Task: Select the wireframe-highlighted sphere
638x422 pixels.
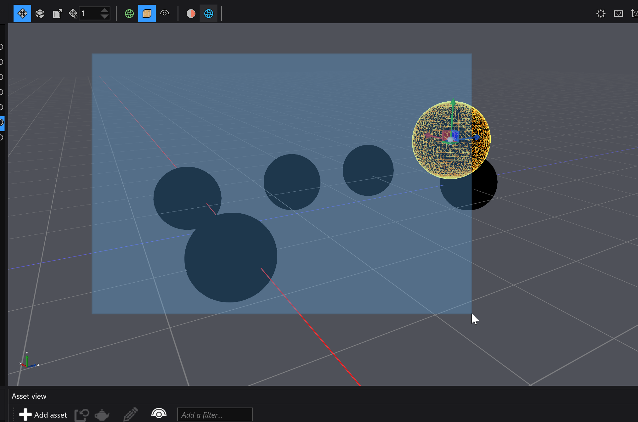Action: click(451, 140)
